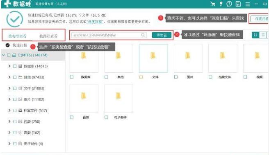Expand the 电子邮件 tree node
Image resolution: width=269 pixels, height=155 pixels.
pos(9,144)
